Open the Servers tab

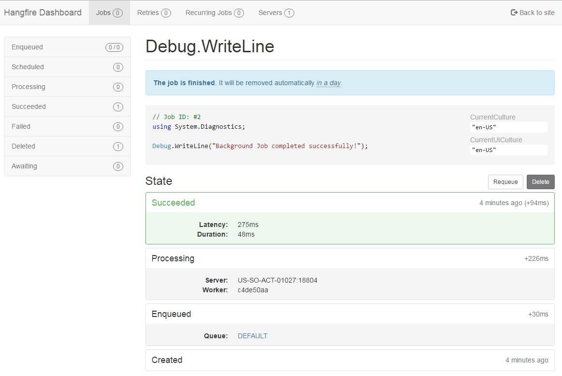[276, 13]
